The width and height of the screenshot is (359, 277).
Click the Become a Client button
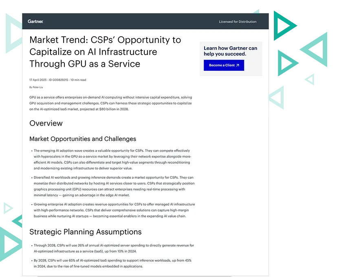tap(224, 65)
